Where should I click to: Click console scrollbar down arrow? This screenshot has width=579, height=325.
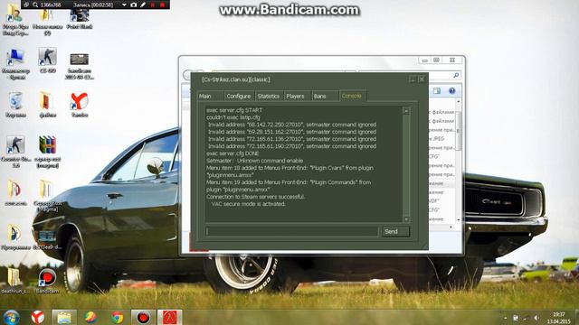[406, 219]
